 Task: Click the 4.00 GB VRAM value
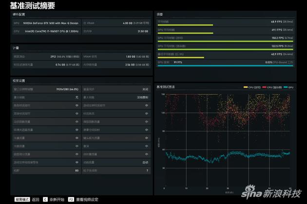pos(128,23)
